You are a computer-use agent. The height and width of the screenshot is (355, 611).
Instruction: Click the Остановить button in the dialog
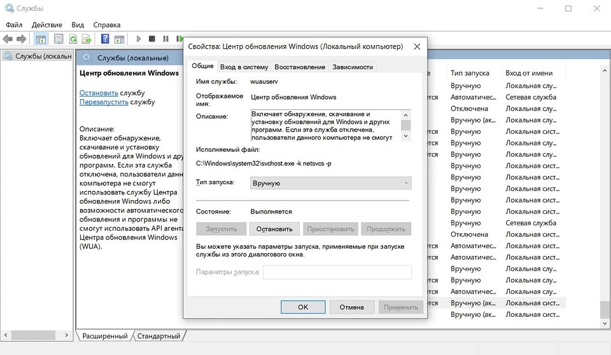coord(275,229)
